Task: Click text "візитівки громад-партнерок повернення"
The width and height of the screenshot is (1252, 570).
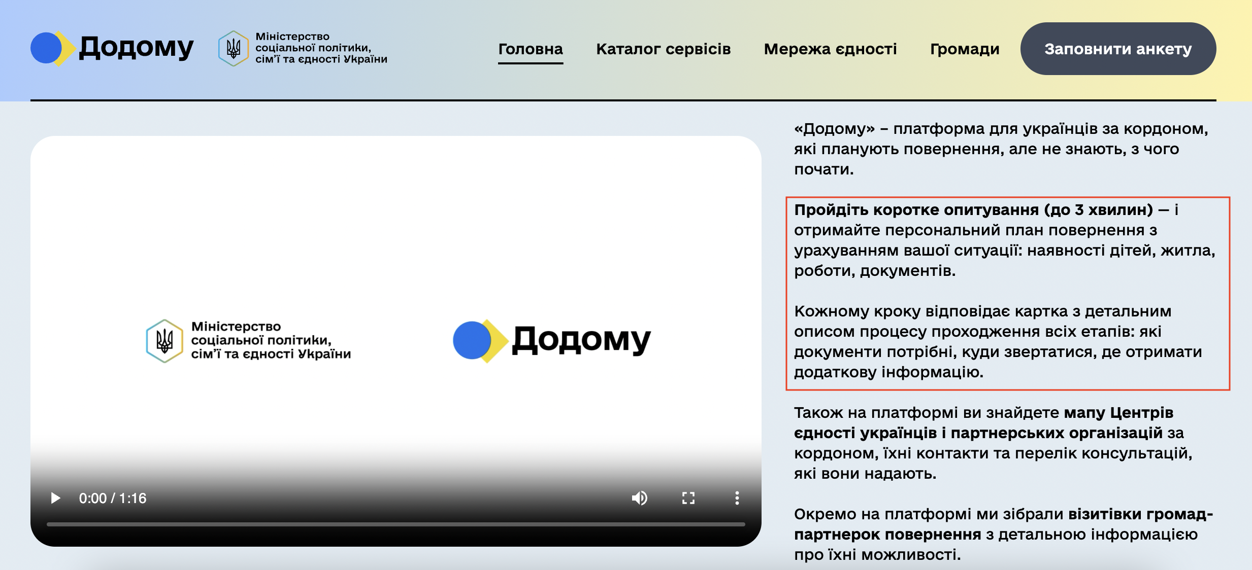Action: coord(1004,524)
